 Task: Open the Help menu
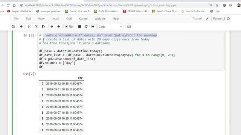tap(116, 19)
